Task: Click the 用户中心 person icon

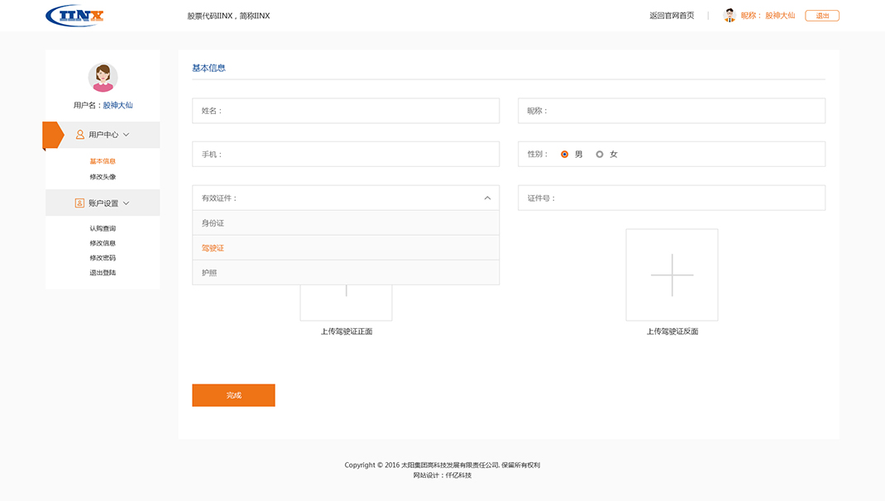Action: pyautogui.click(x=80, y=134)
